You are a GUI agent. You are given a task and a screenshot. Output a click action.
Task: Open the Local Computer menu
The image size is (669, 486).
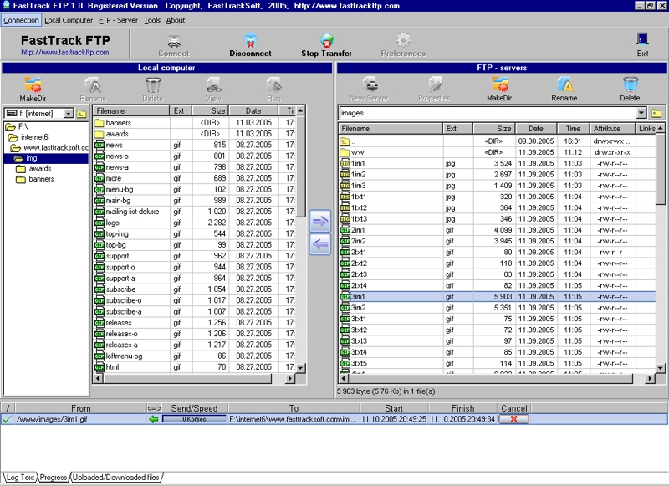[x=69, y=20]
